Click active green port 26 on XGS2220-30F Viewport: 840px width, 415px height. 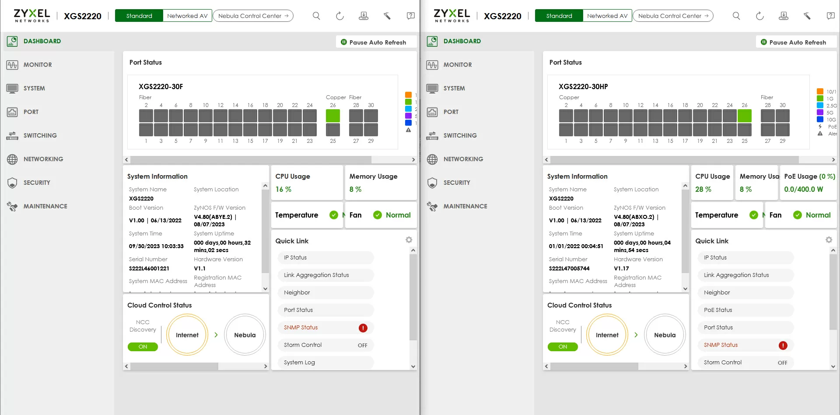pyautogui.click(x=333, y=116)
